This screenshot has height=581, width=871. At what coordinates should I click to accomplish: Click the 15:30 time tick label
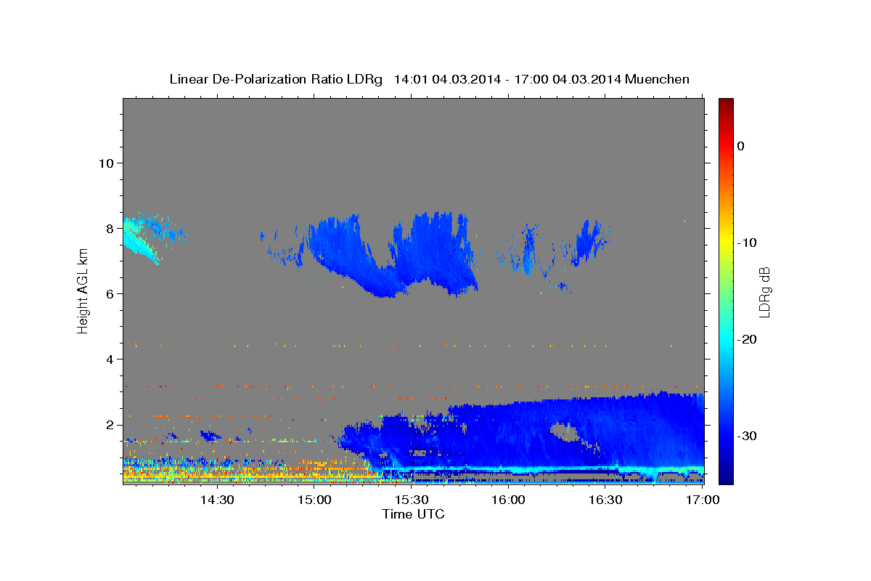coord(411,500)
